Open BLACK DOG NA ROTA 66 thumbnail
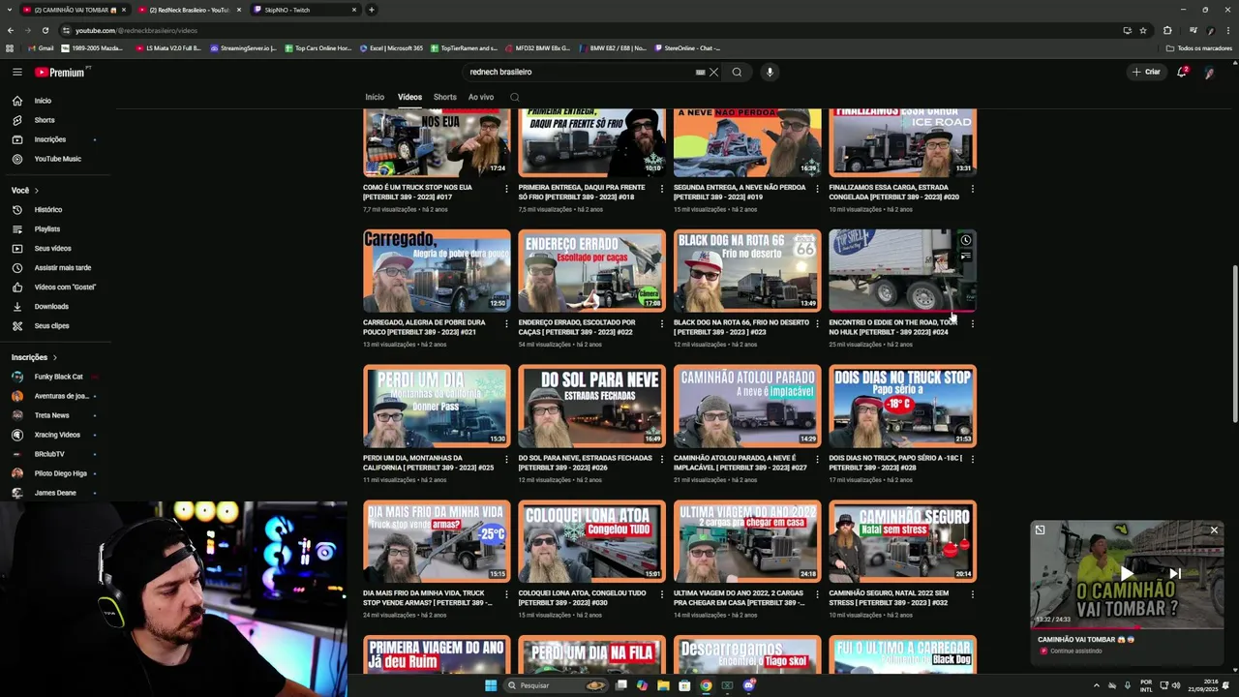This screenshot has height=697, width=1239. 747,270
